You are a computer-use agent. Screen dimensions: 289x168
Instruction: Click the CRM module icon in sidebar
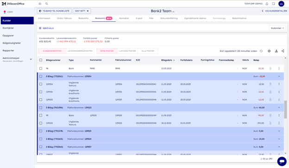point(5,12)
